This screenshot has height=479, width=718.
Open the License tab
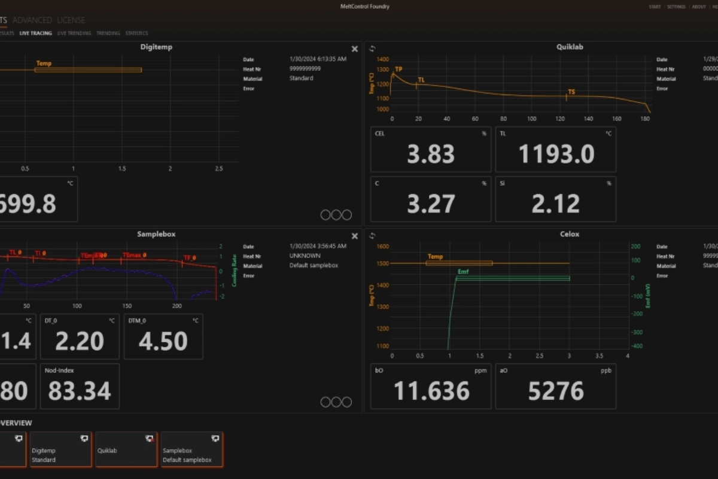click(x=71, y=20)
